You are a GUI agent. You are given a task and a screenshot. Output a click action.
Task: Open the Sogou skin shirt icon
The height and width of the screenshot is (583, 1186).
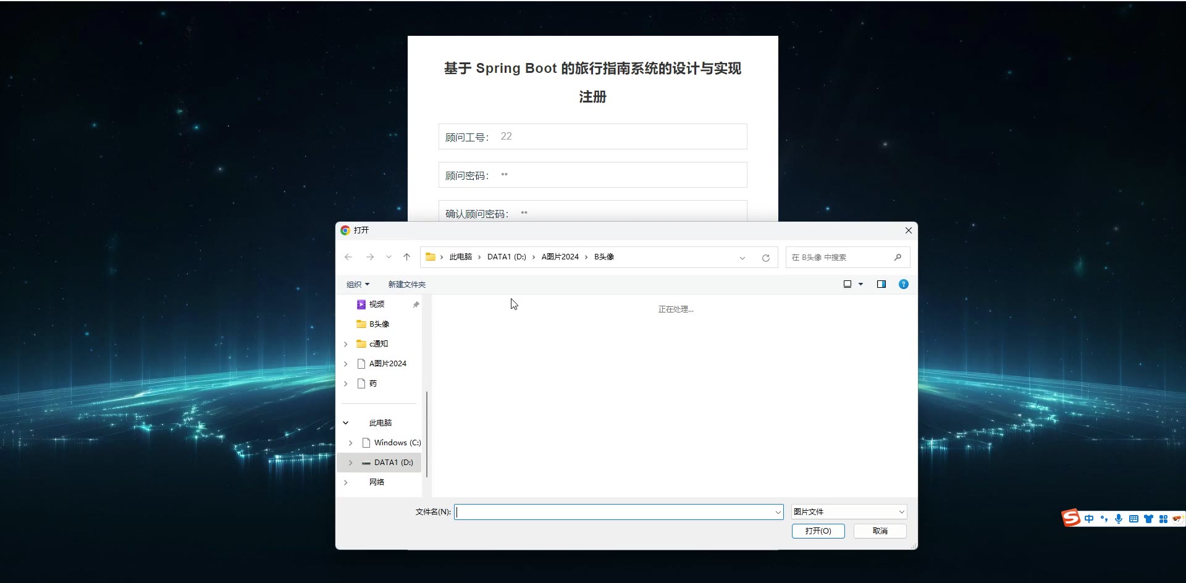coord(1148,519)
